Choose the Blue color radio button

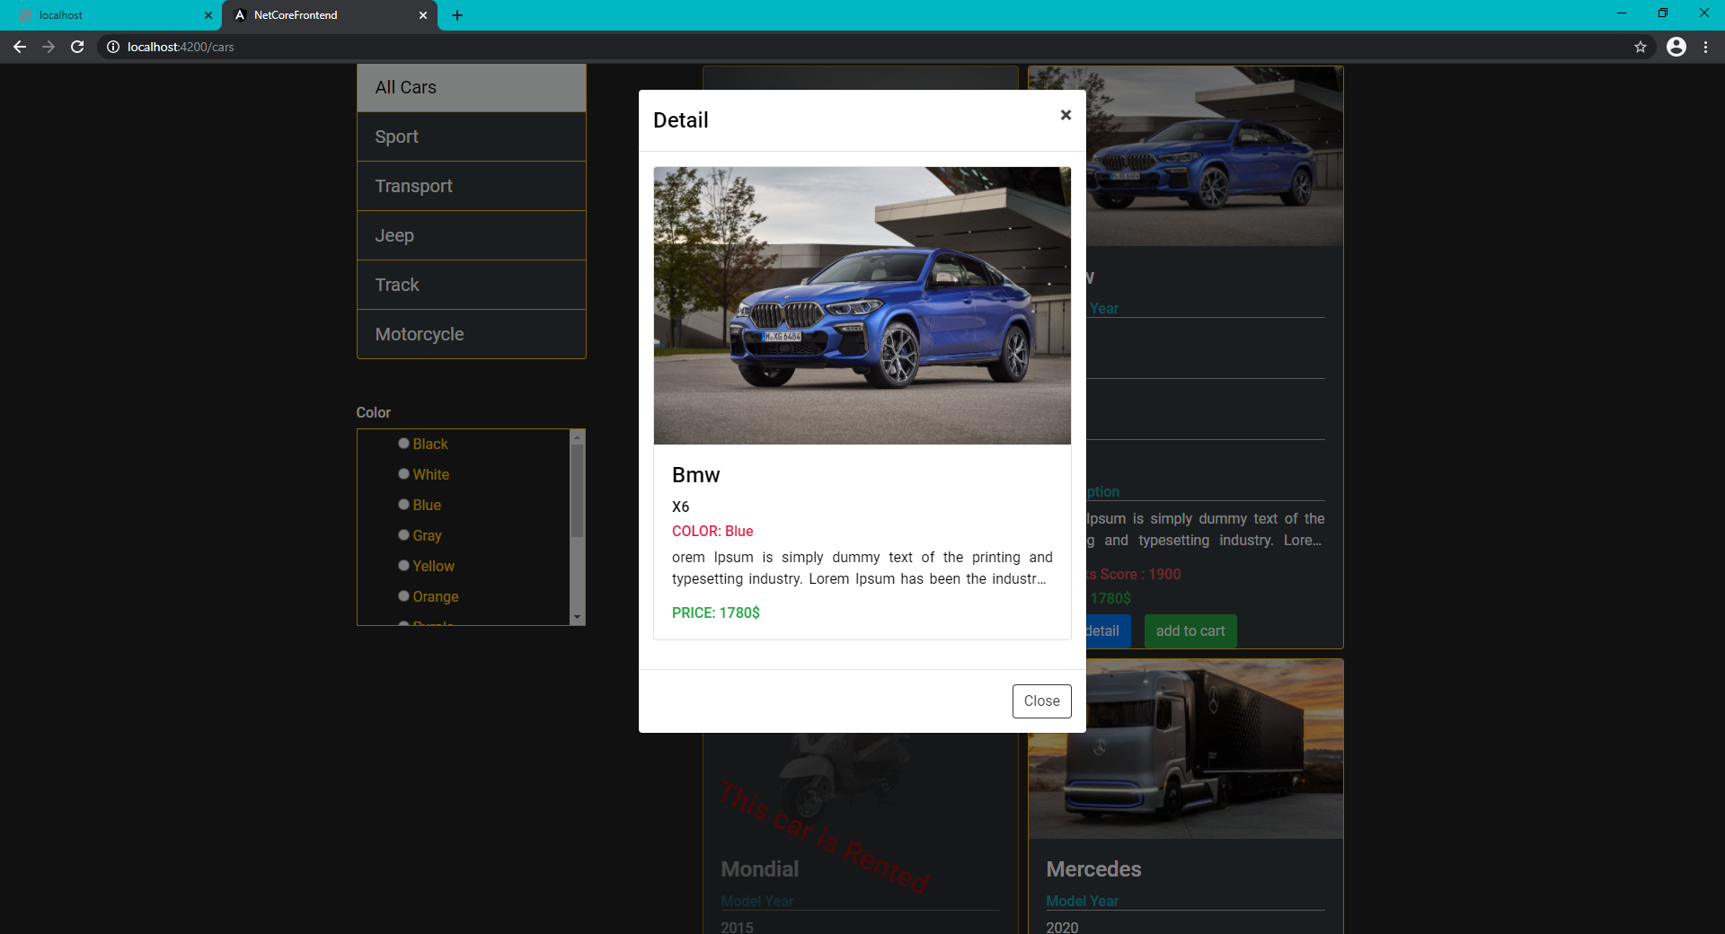click(x=403, y=505)
